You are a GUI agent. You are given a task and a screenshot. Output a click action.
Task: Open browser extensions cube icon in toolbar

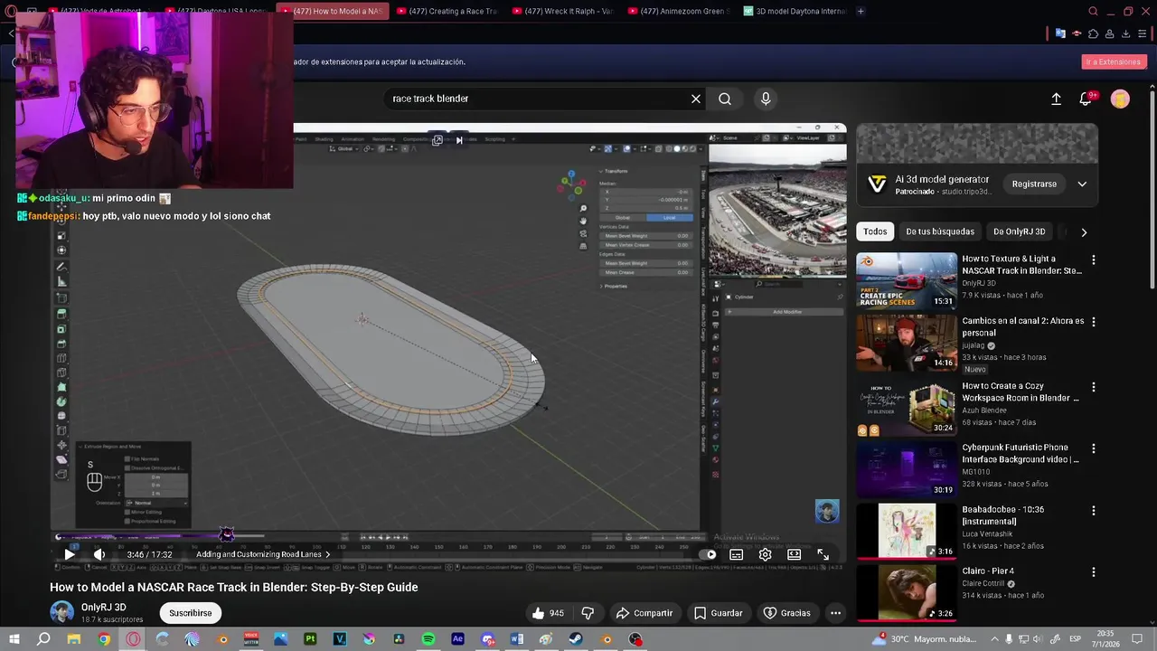[x=1093, y=33]
